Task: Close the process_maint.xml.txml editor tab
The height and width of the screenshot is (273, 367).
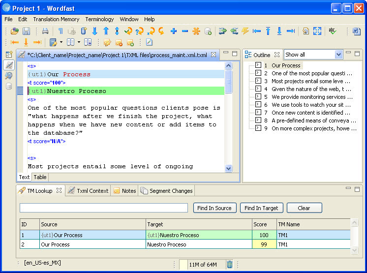Action: tap(214, 55)
